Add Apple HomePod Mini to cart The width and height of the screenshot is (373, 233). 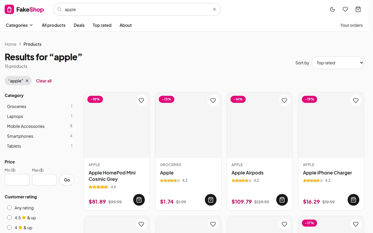pos(139,200)
